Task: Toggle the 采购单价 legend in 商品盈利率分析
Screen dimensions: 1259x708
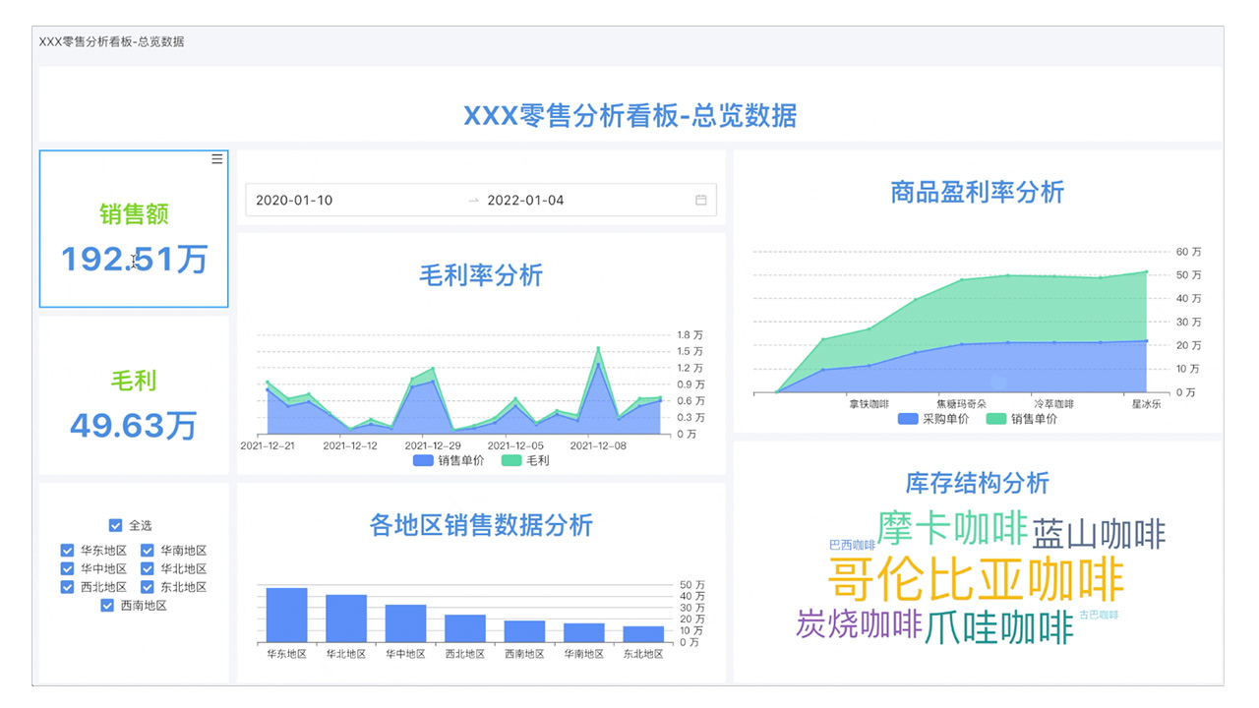Action: pyautogui.click(x=906, y=419)
